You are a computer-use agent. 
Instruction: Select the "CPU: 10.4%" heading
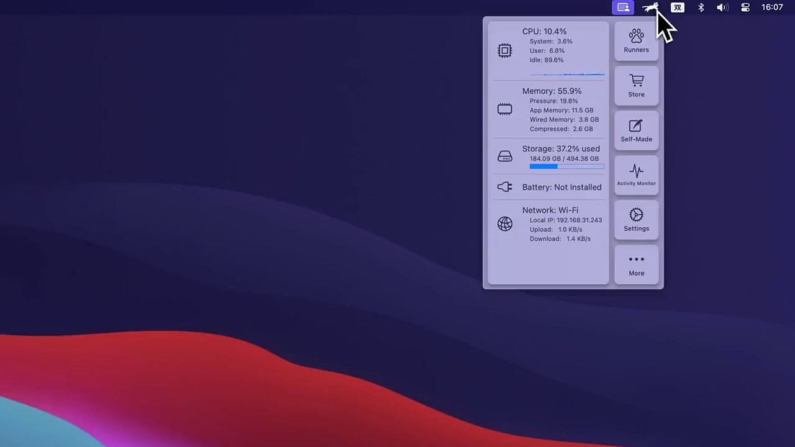click(x=544, y=31)
